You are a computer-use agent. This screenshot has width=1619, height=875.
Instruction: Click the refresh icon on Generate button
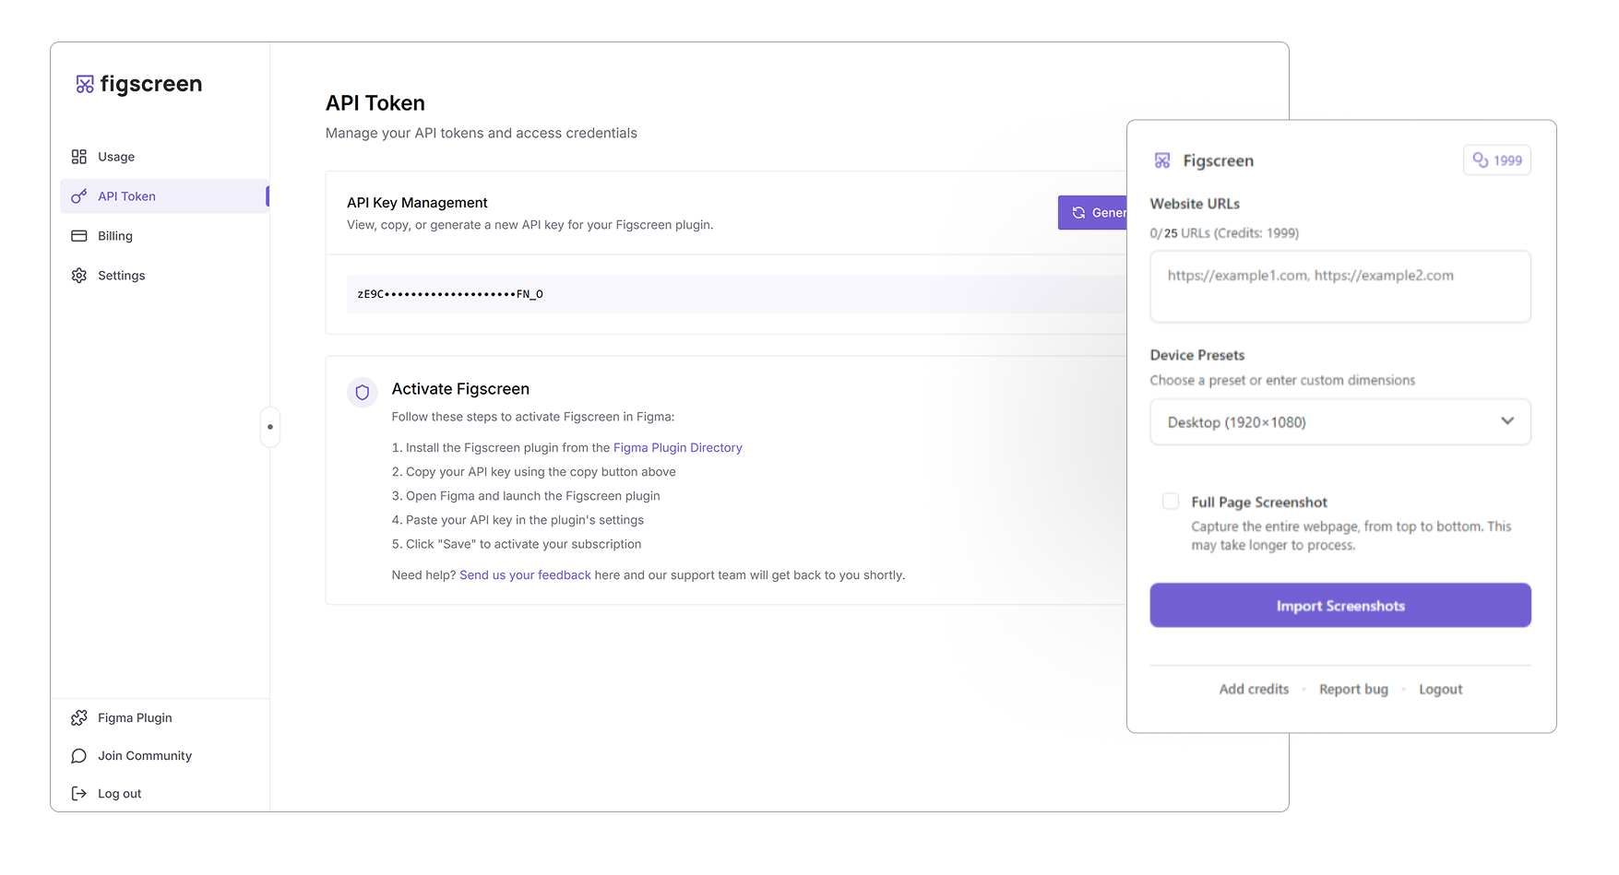point(1078,213)
